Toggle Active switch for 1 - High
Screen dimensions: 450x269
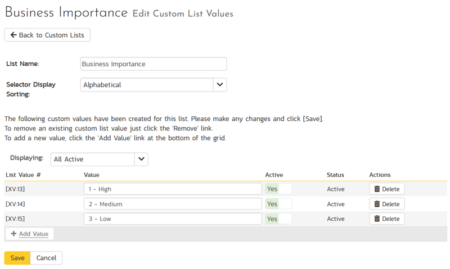[278, 189]
